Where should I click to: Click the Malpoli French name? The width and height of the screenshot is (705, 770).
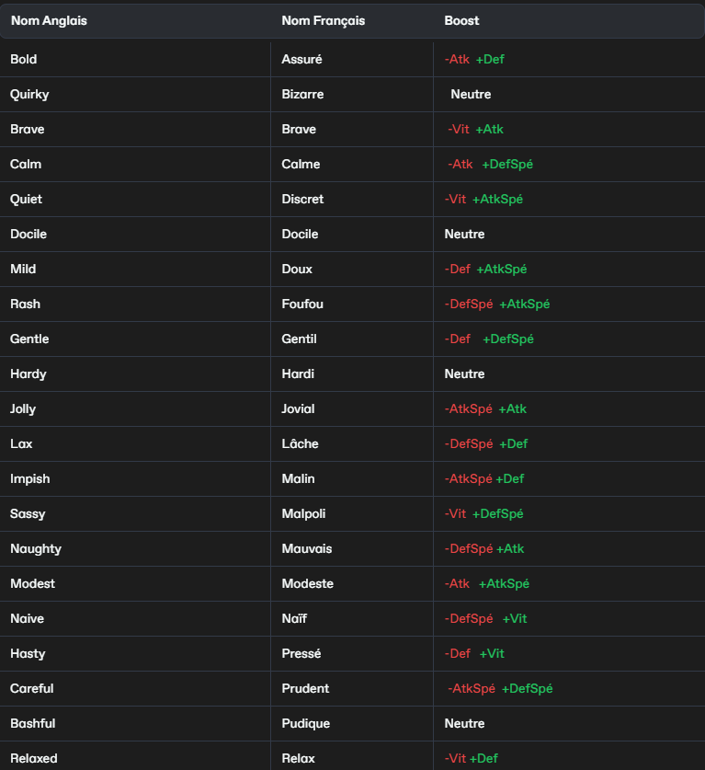point(303,513)
